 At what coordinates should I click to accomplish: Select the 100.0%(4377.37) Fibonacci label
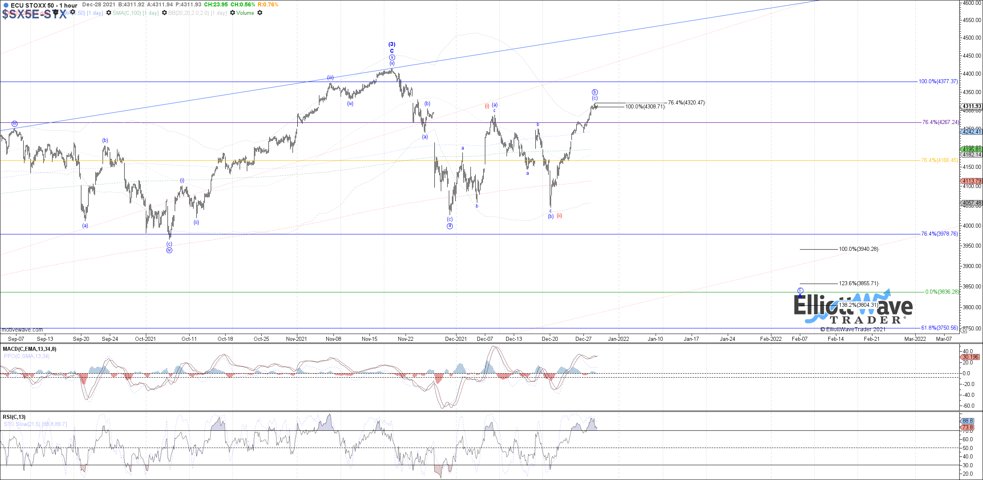938,81
